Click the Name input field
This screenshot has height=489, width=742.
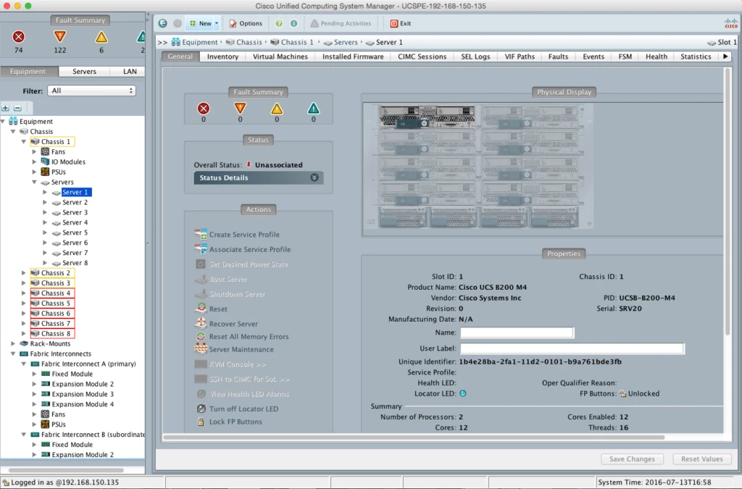coord(517,333)
